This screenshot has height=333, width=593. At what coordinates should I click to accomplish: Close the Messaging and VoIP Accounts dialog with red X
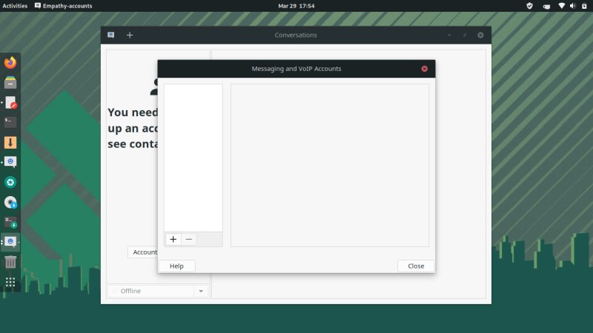tap(424, 69)
